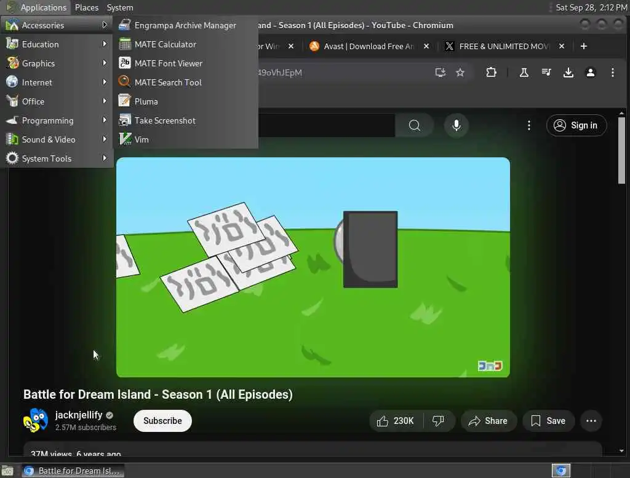Open more actions ellipsis under video
630x478 pixels.
[591, 421]
